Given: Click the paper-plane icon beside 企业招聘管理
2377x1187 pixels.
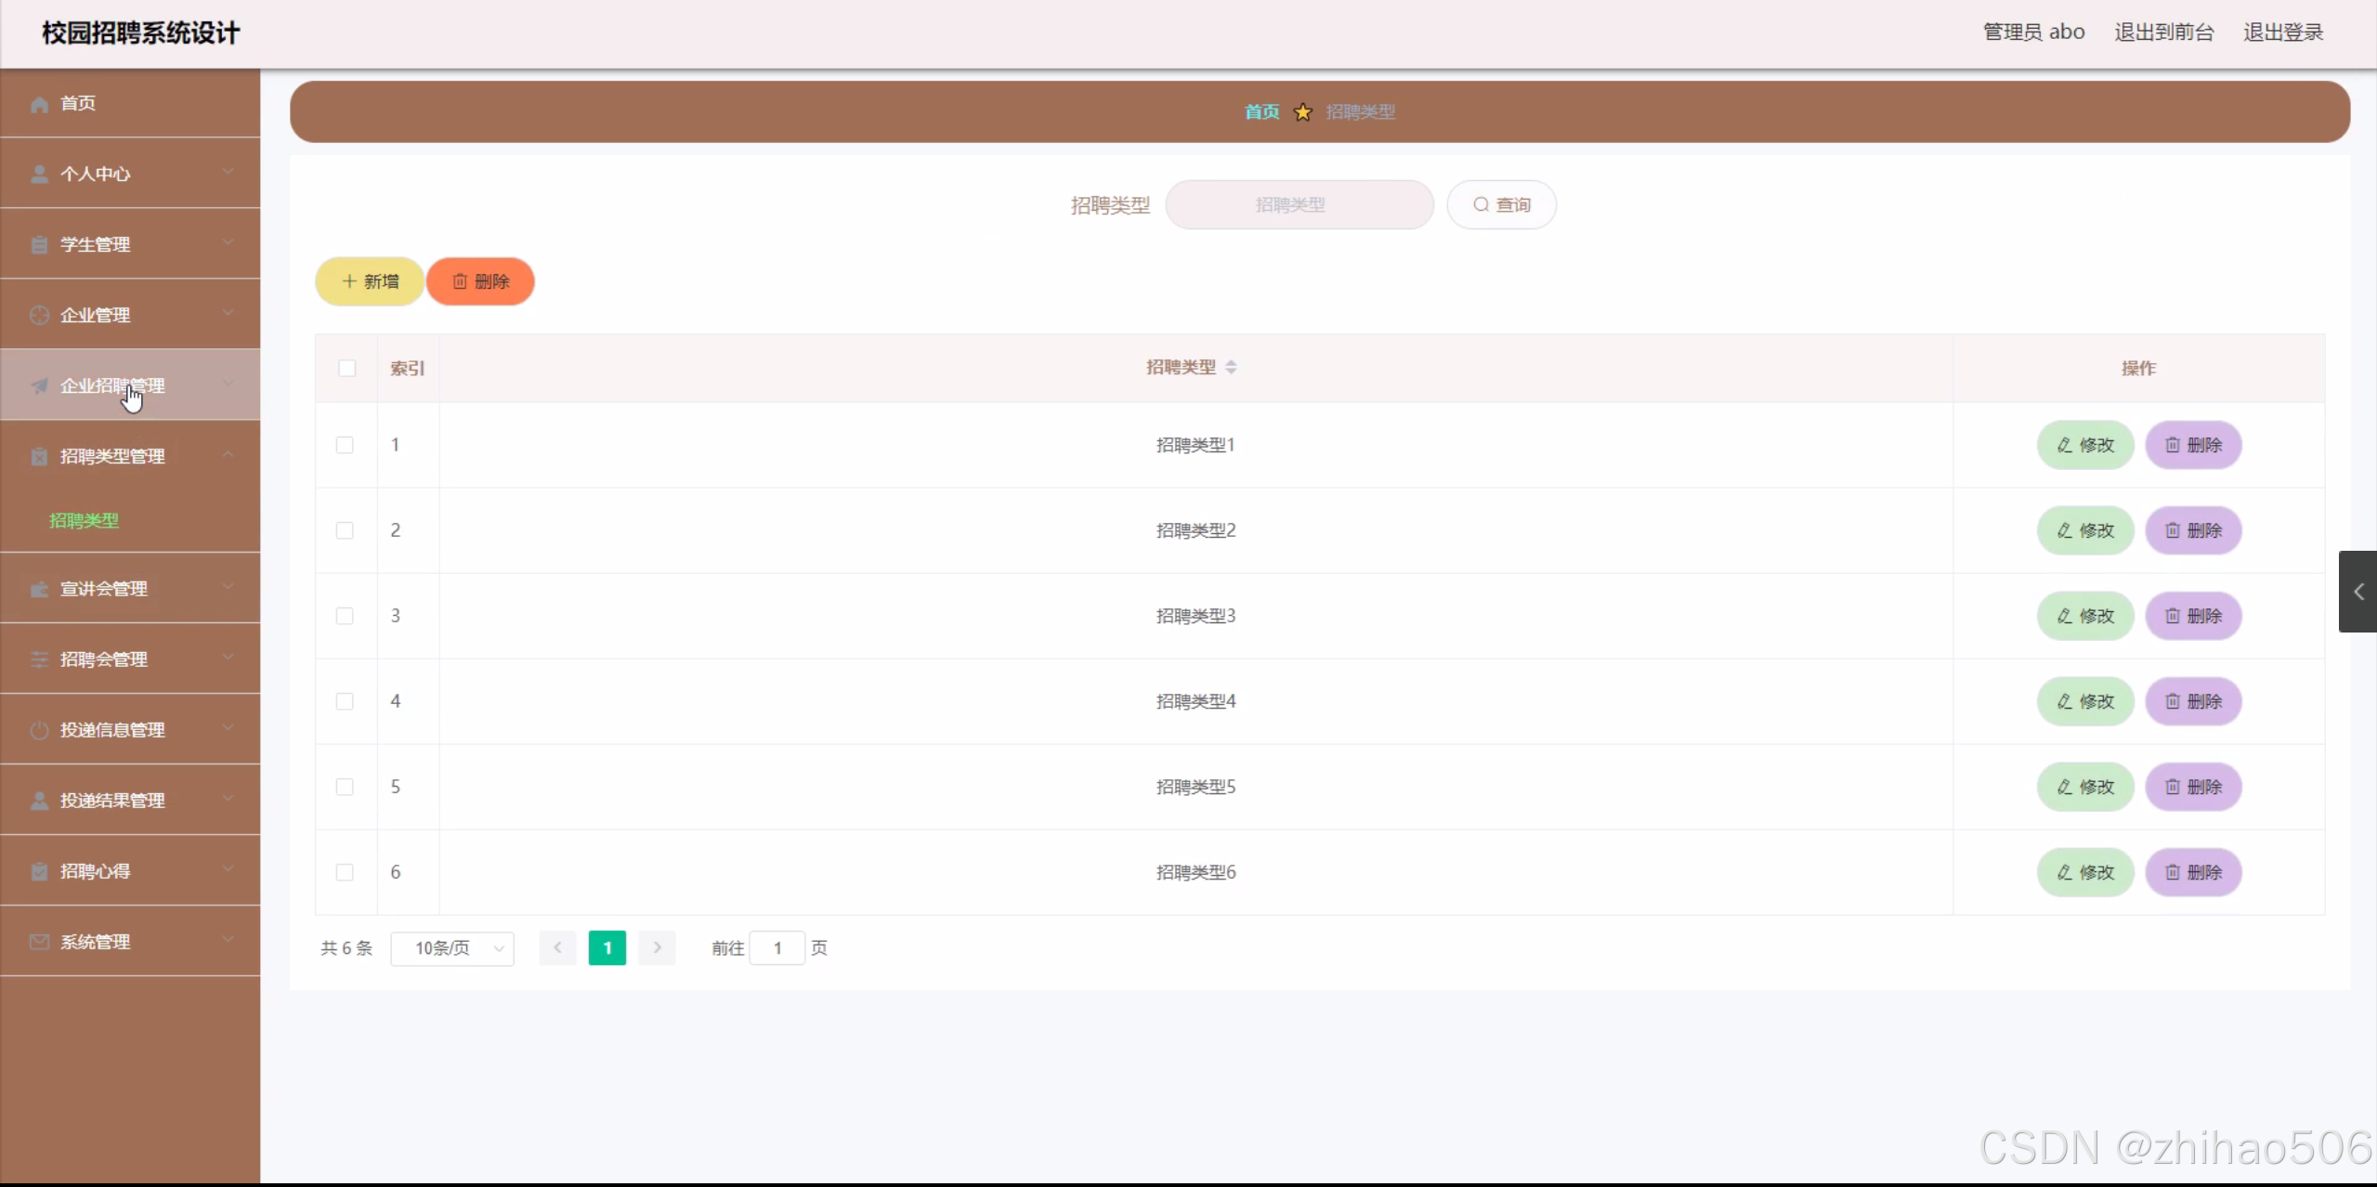Looking at the screenshot, I should 39,385.
